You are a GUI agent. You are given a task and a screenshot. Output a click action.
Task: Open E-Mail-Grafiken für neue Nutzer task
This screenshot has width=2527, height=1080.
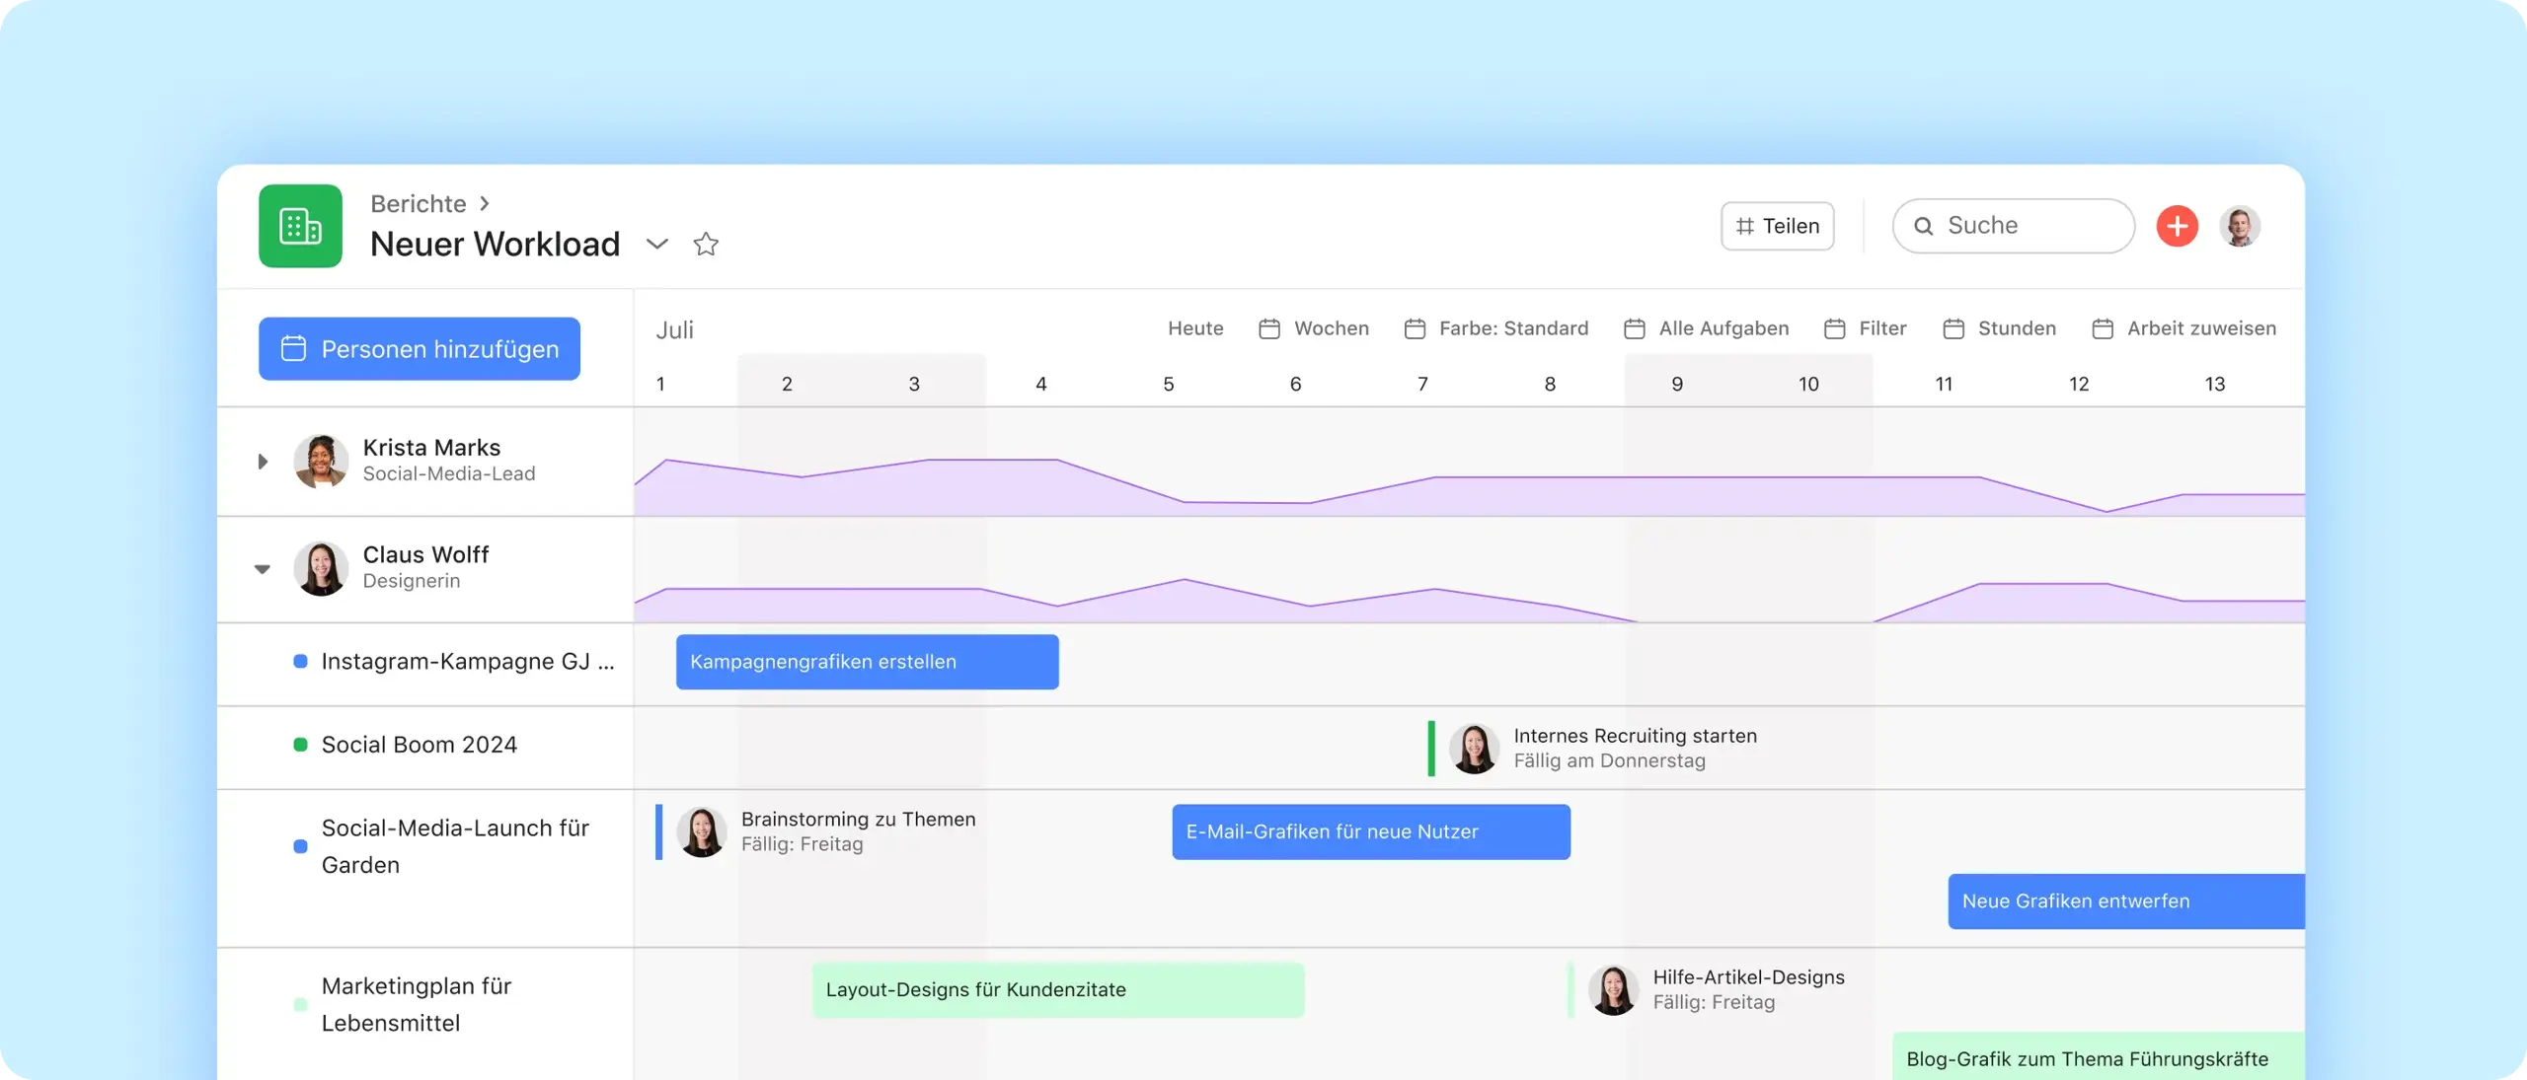coord(1371,831)
